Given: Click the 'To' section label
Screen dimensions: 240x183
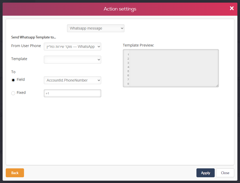Looking at the screenshot, I should coord(13,72).
